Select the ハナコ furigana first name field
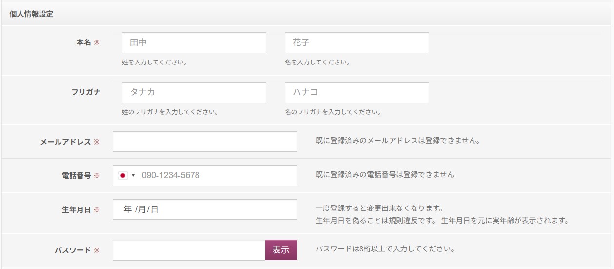The width and height of the screenshot is (614, 269). (357, 93)
